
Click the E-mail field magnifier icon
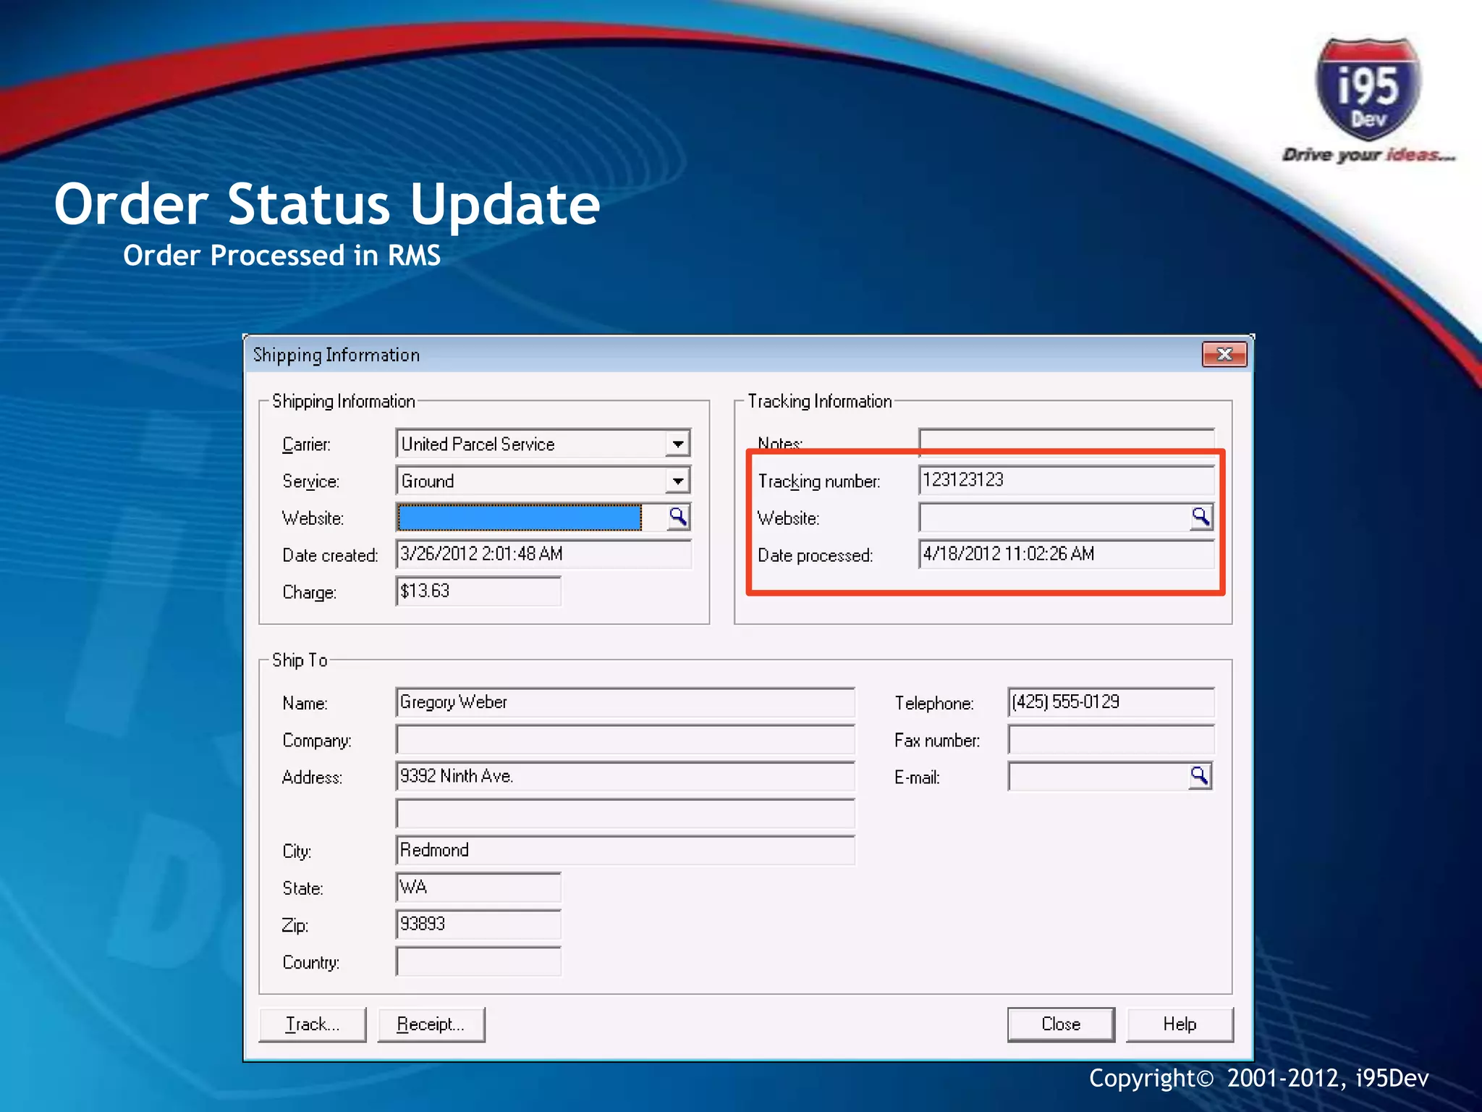tap(1199, 776)
